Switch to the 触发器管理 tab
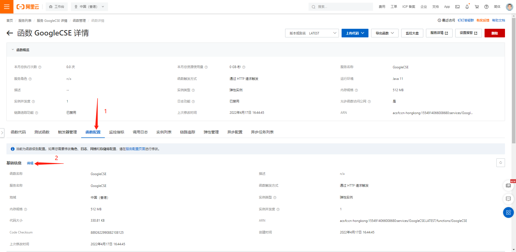Image resolution: width=516 pixels, height=252 pixels. click(x=67, y=132)
